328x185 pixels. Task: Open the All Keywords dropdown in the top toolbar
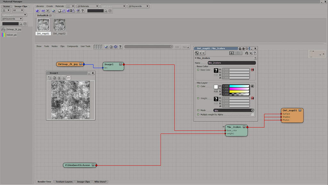click(138, 6)
